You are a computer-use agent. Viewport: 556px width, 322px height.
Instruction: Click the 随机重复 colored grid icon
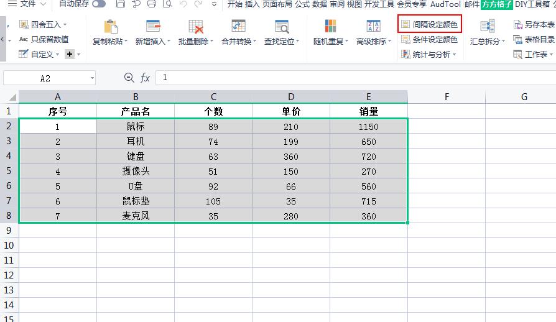[x=330, y=27]
